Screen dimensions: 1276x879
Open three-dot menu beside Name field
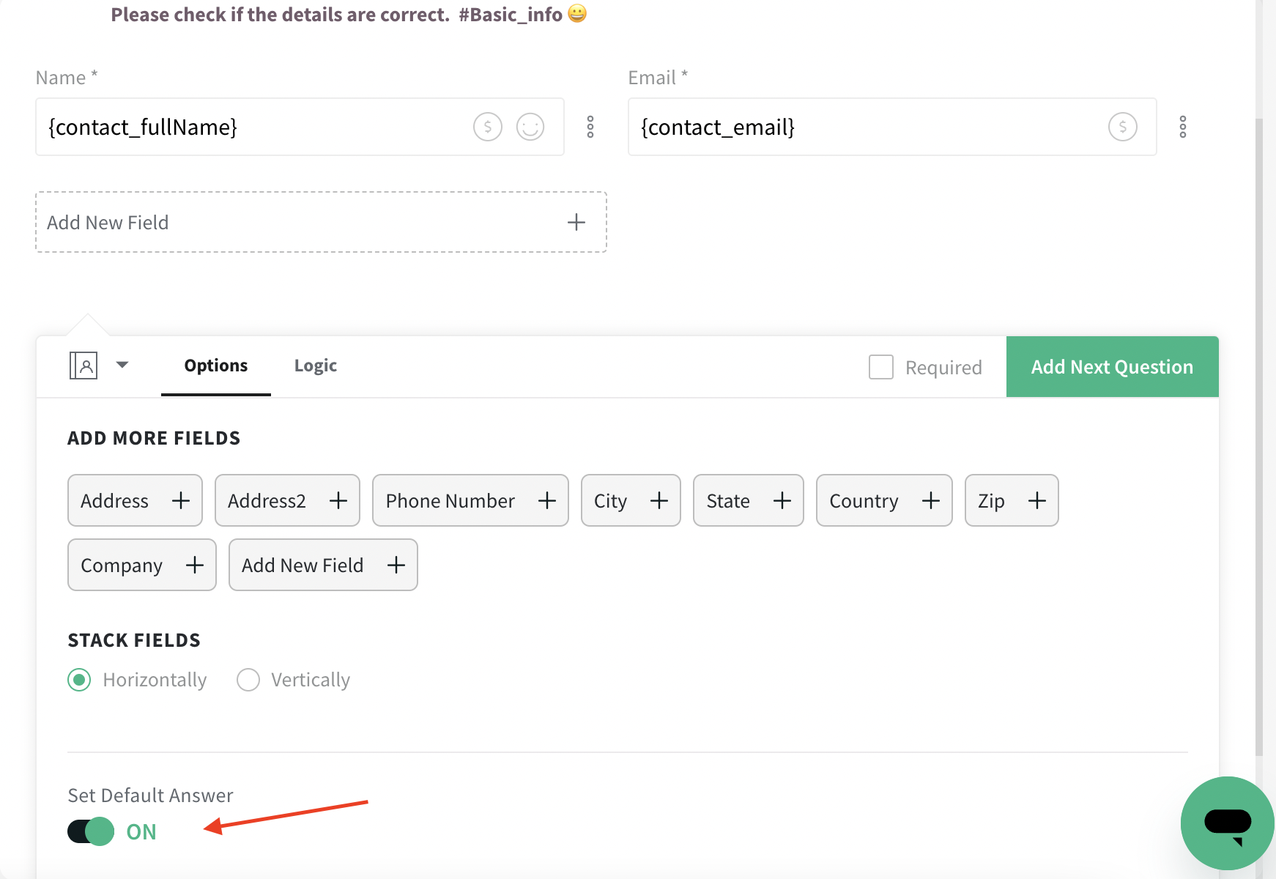(590, 127)
